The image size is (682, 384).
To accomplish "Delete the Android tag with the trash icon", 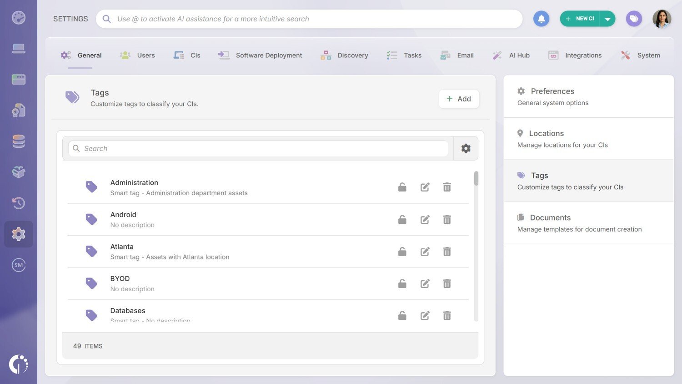I will (x=447, y=219).
